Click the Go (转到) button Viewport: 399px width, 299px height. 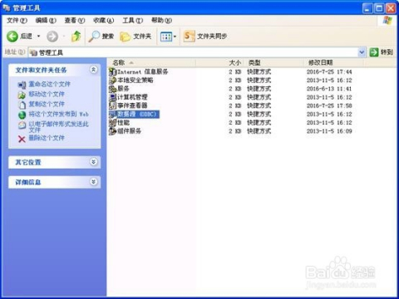tap(382, 52)
